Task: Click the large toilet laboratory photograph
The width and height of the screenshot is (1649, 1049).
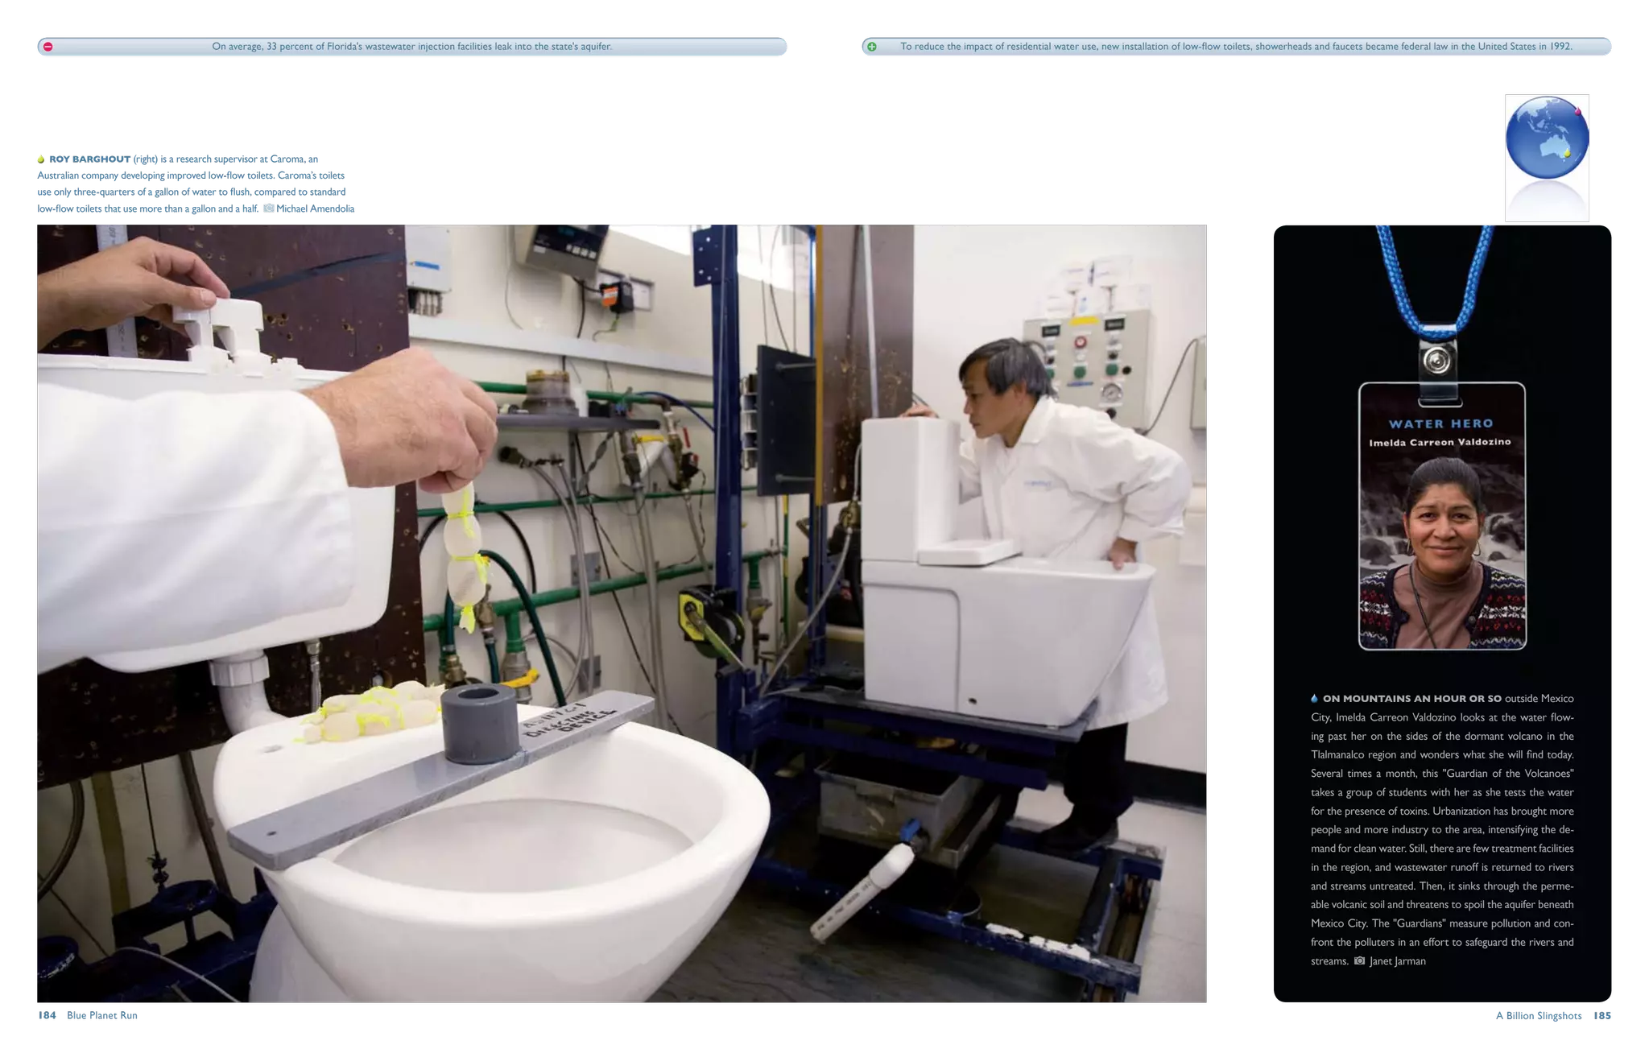Action: click(622, 612)
